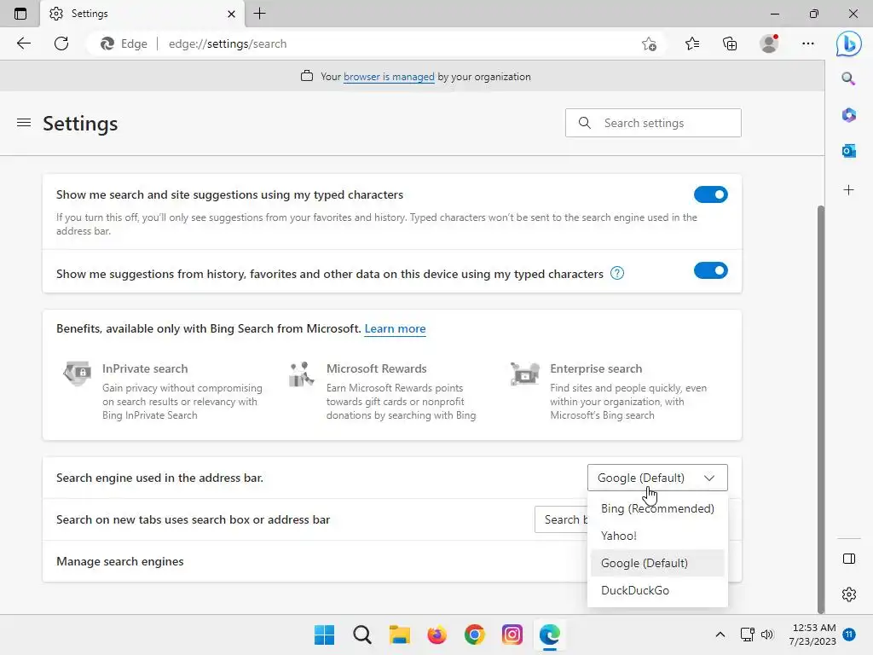This screenshot has height=655, width=873.
Task: Toggle sidebar visibility icon
Action: (848, 559)
